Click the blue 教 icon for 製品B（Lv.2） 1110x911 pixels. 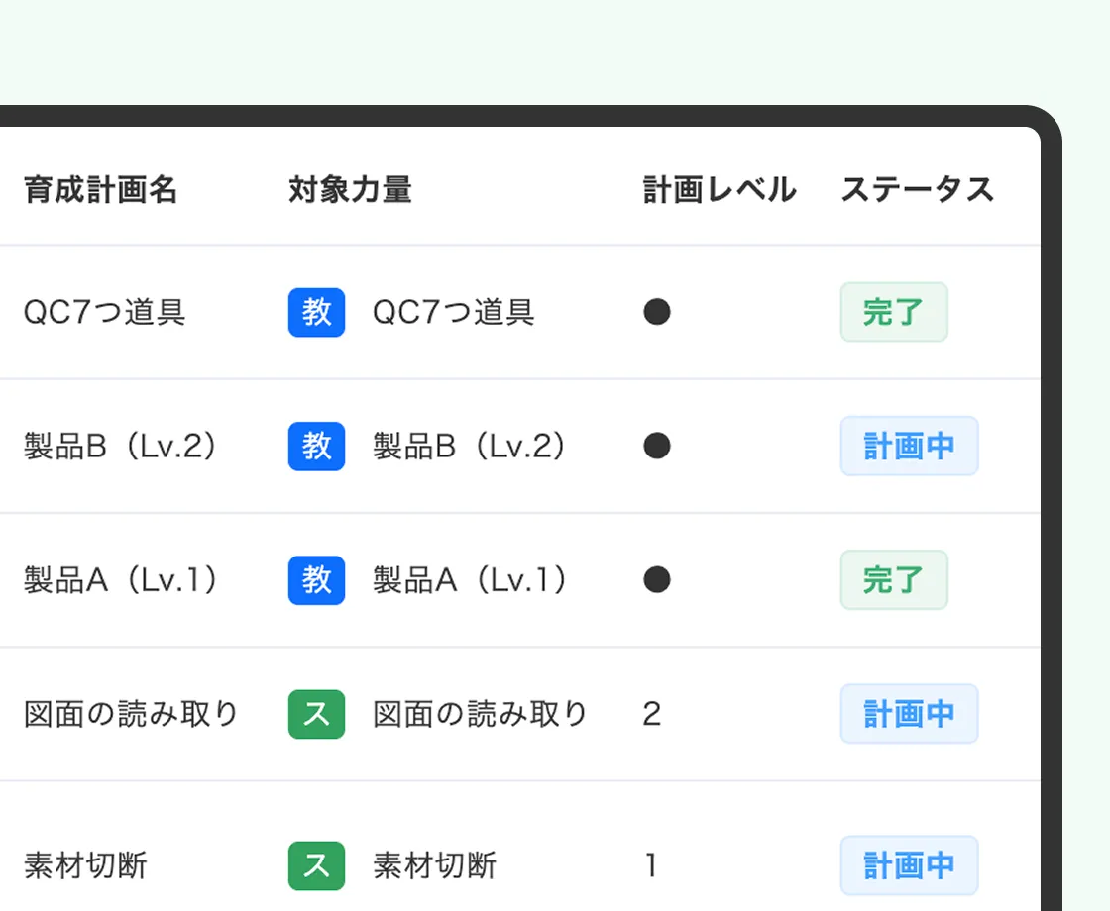tap(316, 447)
